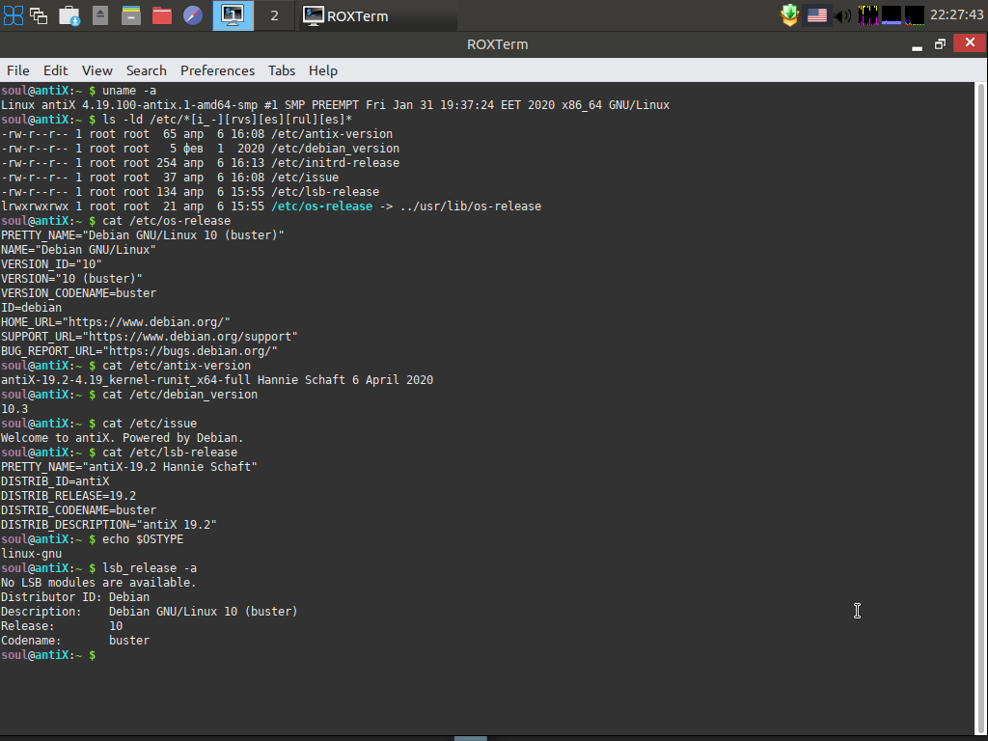This screenshot has height=741, width=988.
Task: Open the File menu
Action: tap(17, 70)
